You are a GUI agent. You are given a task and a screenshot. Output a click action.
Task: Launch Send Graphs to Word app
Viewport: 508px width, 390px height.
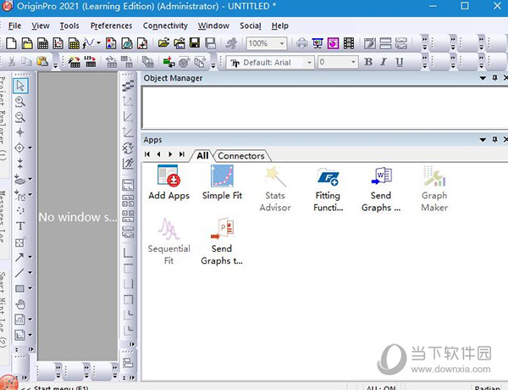point(381,188)
